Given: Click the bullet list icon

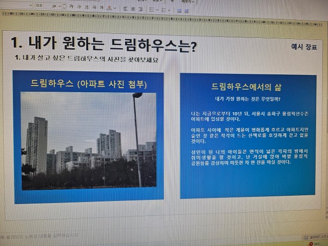Looking at the screenshot, I should pos(152,9).
